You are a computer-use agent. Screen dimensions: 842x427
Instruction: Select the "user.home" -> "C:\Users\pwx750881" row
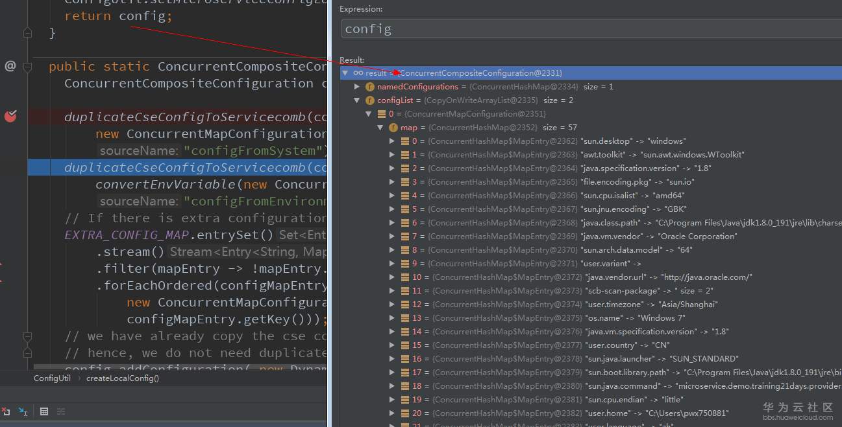pos(591,413)
